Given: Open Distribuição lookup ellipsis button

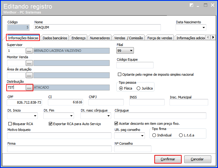Looking at the screenshot, I should (29, 88).
